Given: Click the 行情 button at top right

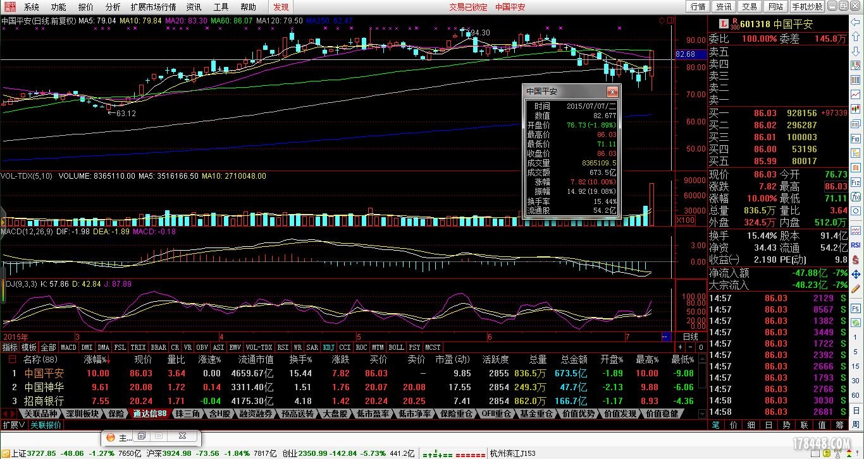Looking at the screenshot, I should (698, 6).
